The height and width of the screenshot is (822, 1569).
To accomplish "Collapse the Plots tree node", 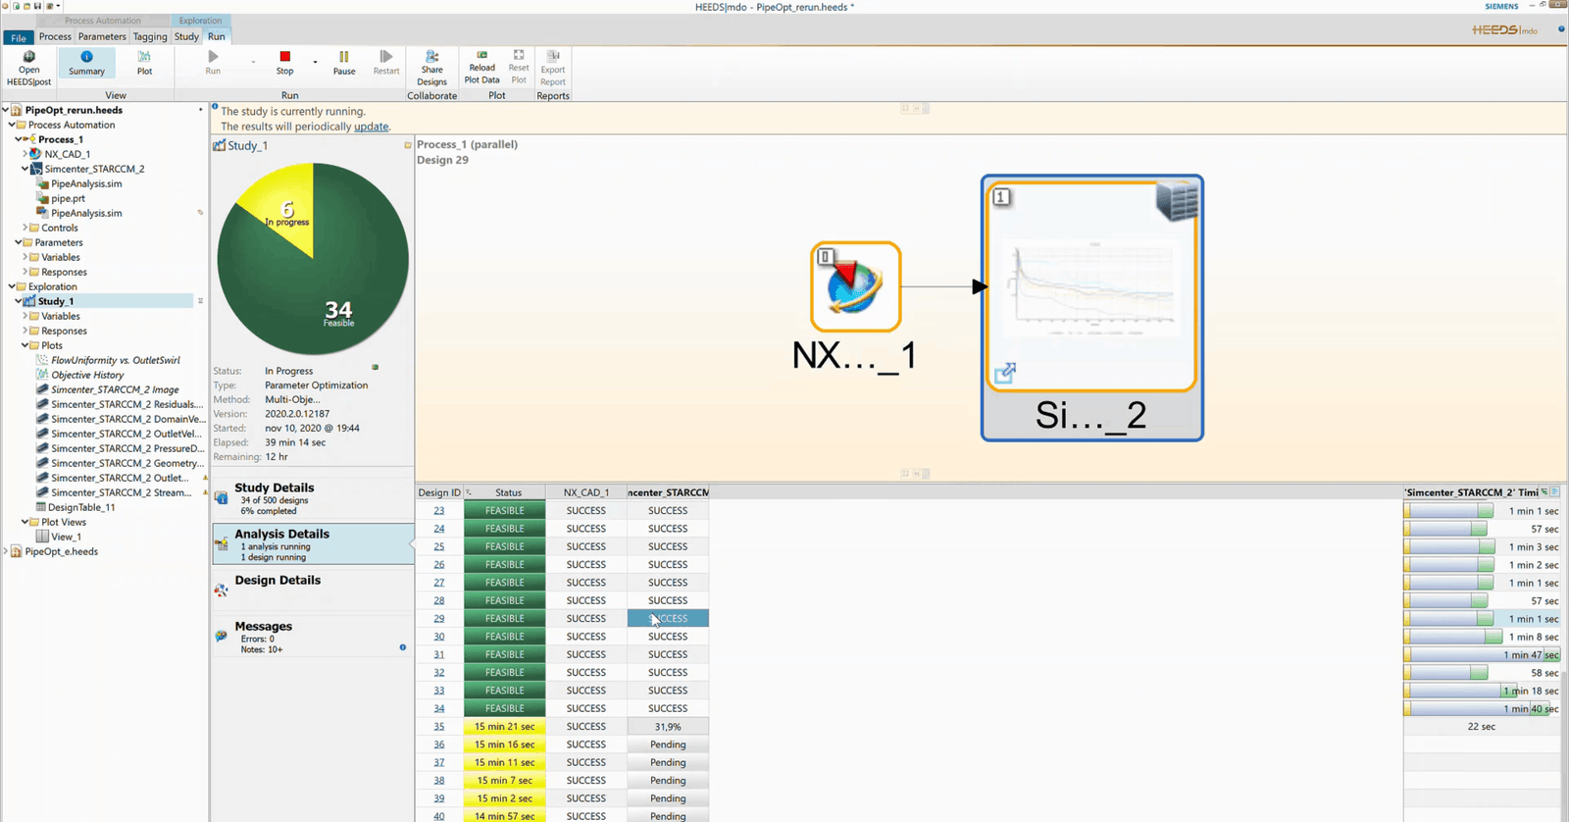I will pos(25,345).
